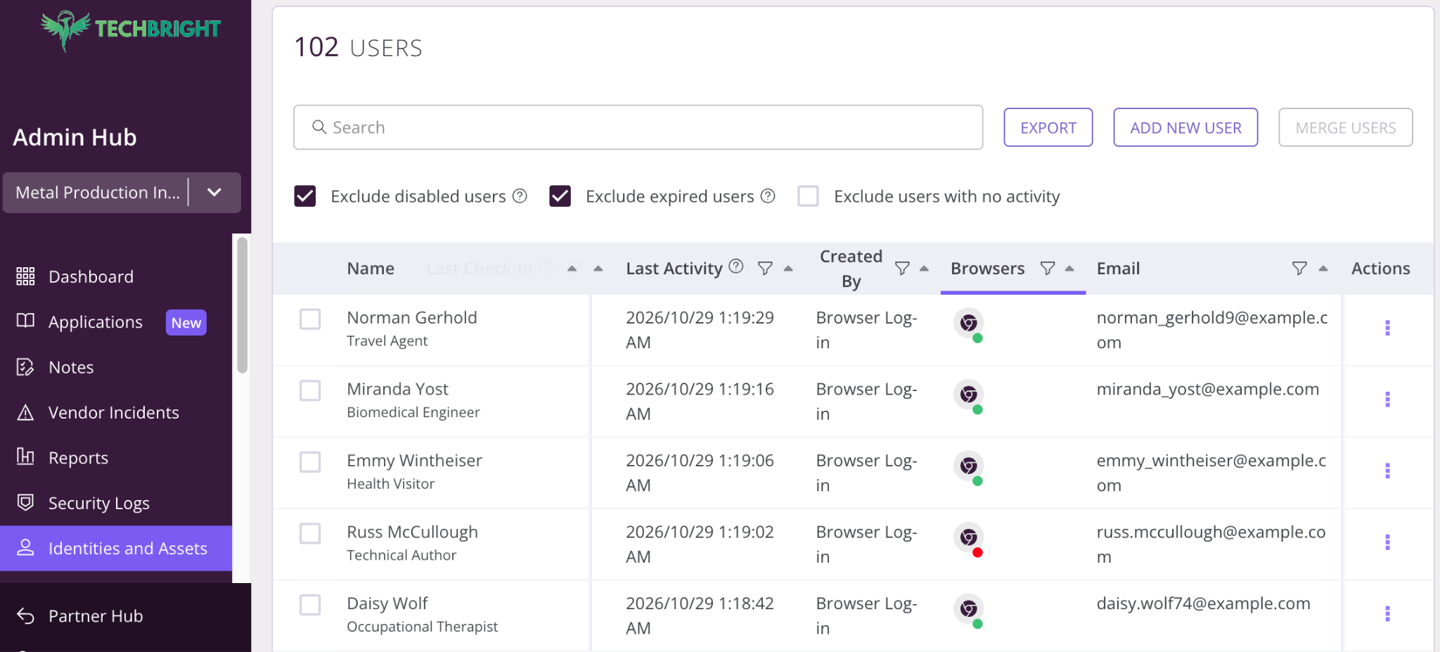Click Created By column filter icon

click(x=902, y=268)
